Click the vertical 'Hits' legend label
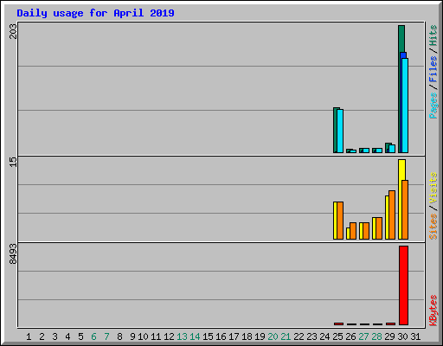The image size is (443, 346). (433, 35)
